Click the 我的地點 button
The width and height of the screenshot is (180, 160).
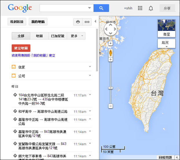38,22
